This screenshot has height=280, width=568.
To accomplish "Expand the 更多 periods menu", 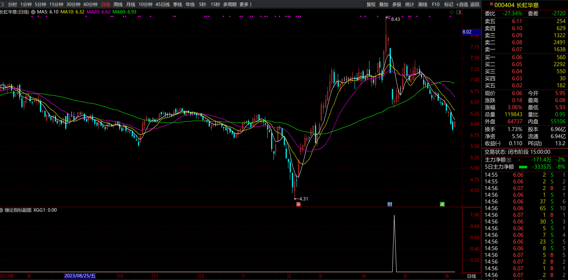I will (x=246, y=4).
